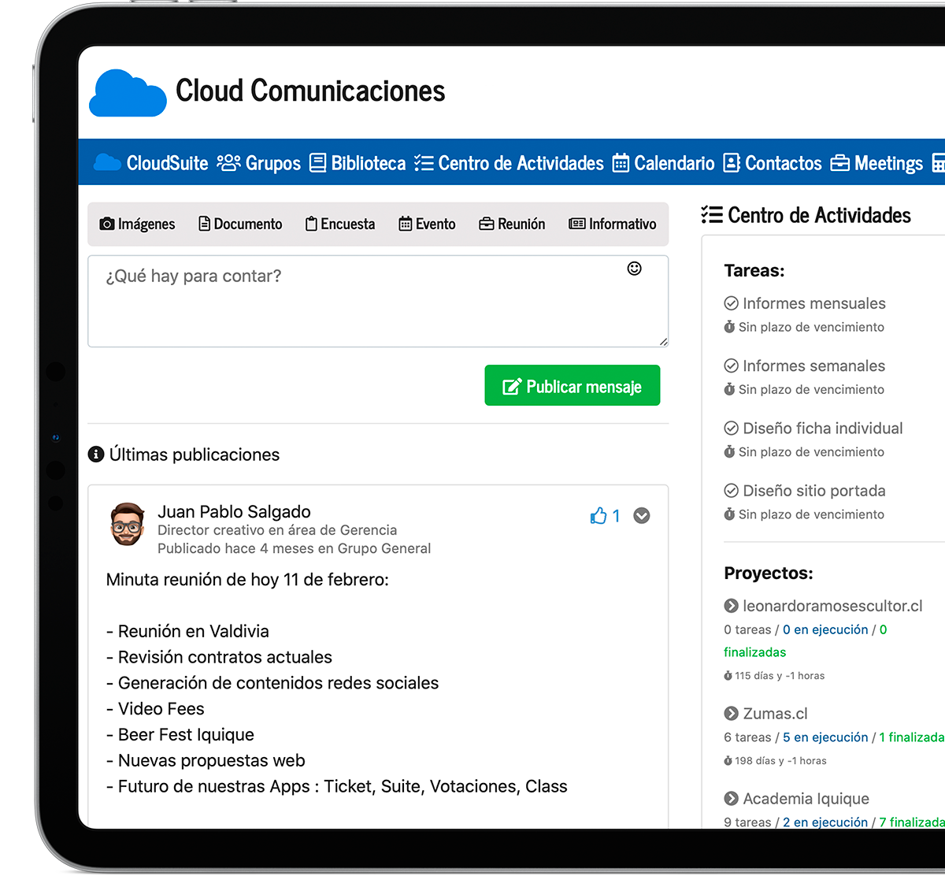Click the Meetings briefcase icon in nav bar
Viewport: 945px width, 876px height.
coord(840,163)
